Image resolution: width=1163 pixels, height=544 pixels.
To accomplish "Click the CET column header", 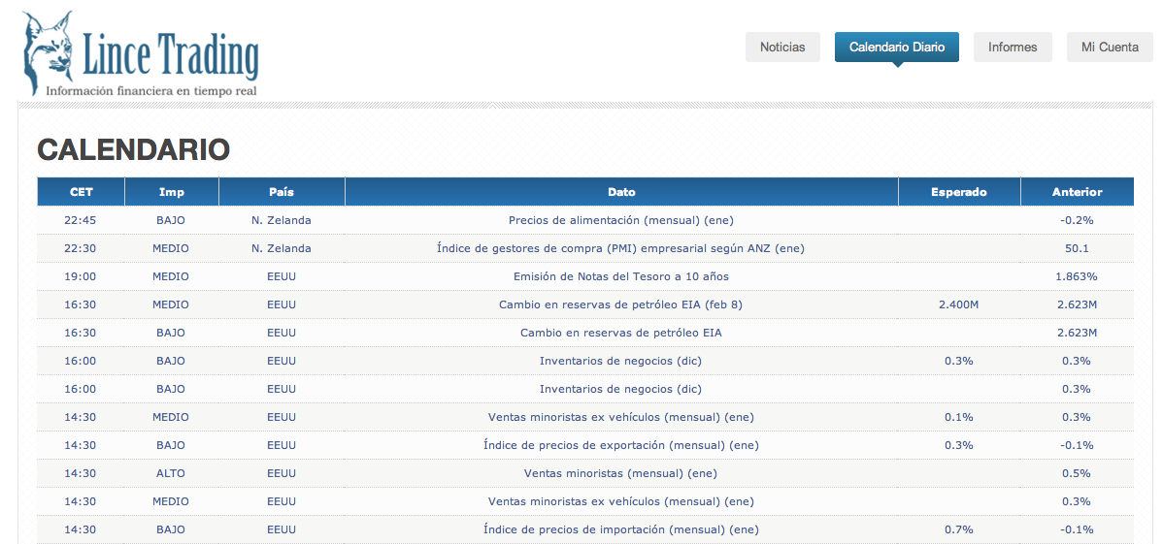I will click(x=82, y=192).
